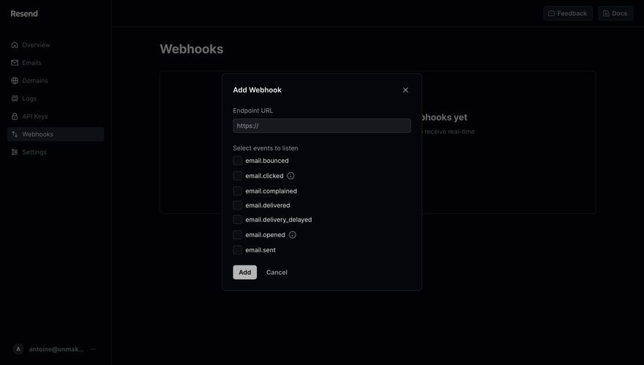The image size is (644, 365).
Task: Click the Add button to create the webhook
Action: click(245, 272)
